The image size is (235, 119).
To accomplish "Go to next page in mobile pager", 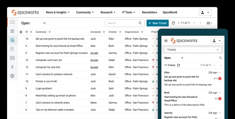I will (221, 65).
